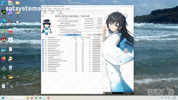Click the small chibi character image
The width and height of the screenshot is (178, 100).
(47, 27)
